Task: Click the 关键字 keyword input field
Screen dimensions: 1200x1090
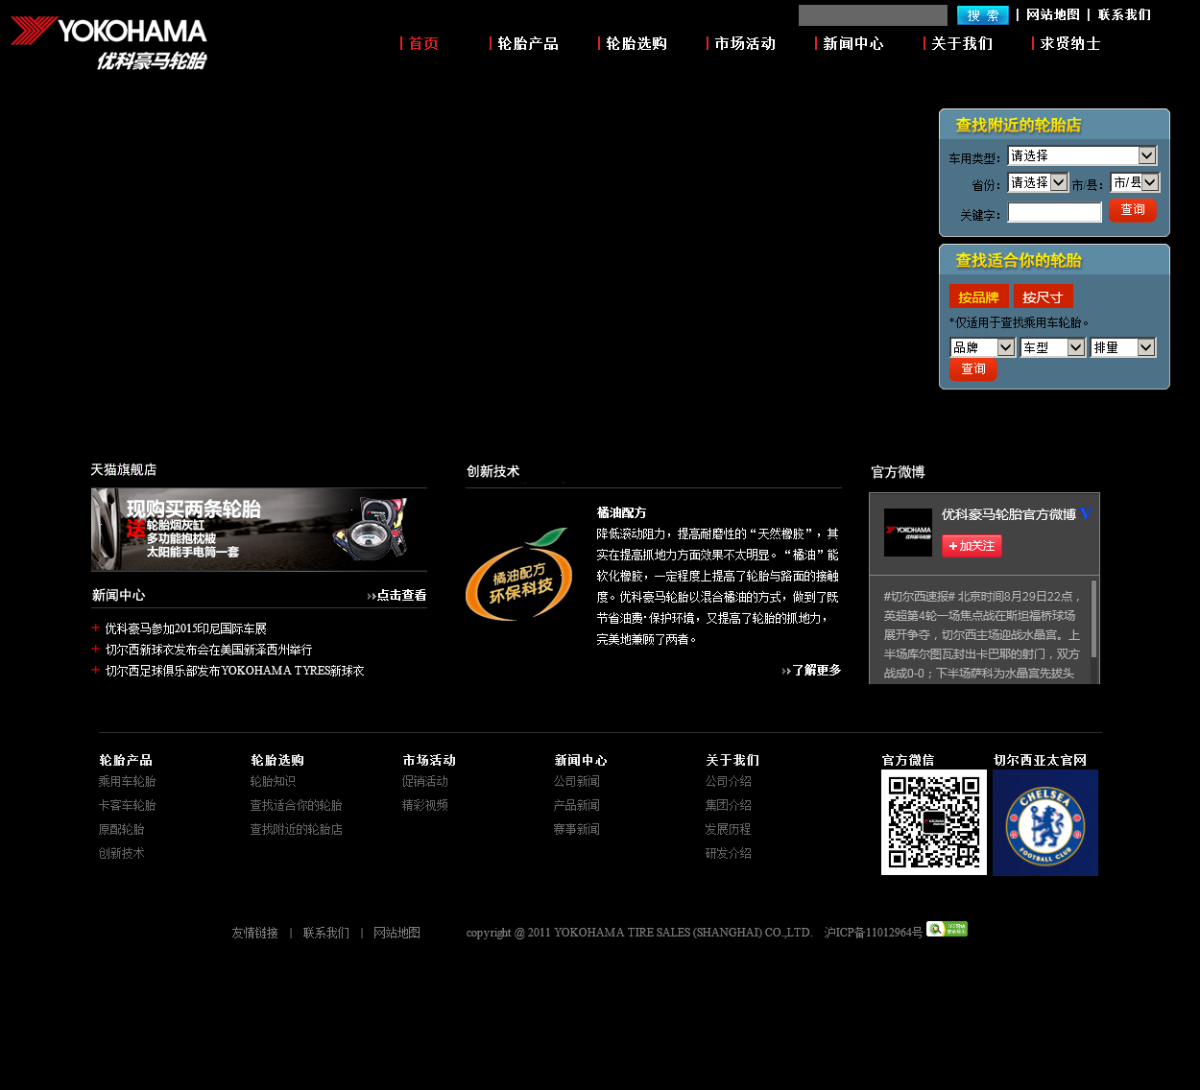Action: tap(1054, 212)
